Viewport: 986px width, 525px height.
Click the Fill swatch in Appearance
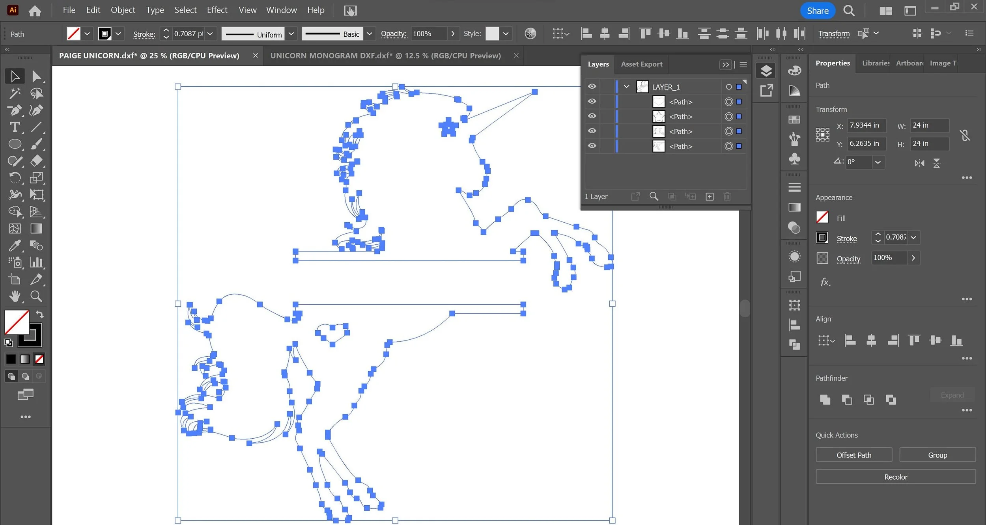[822, 218]
